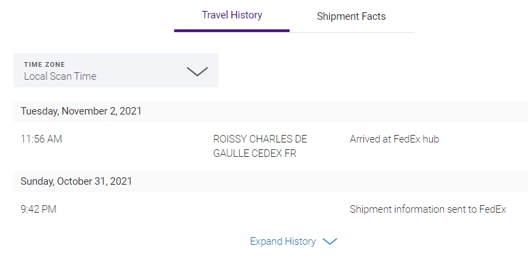This screenshot has height=257, width=528.
Task: Open the Time Zone dropdown
Action: pos(116,70)
